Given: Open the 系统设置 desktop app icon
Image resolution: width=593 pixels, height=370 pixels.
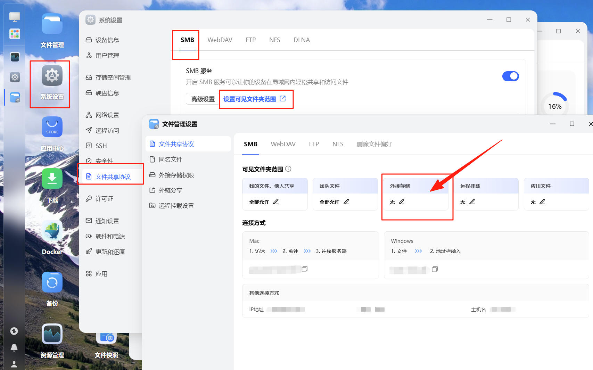Looking at the screenshot, I should 52,75.
